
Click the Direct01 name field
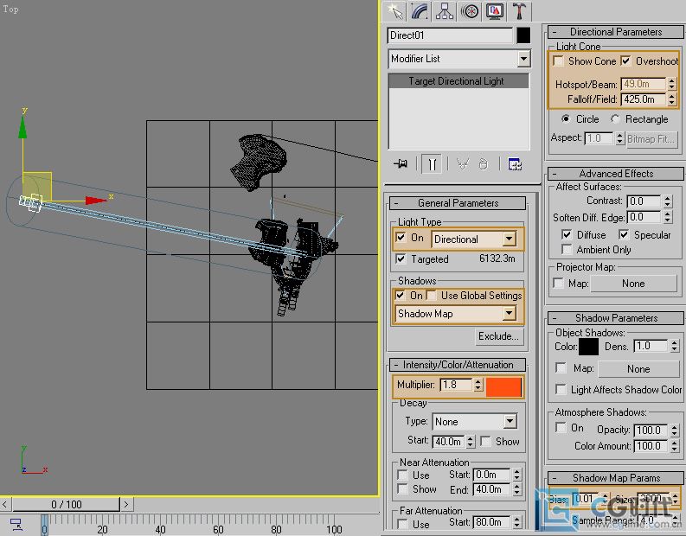pyautogui.click(x=450, y=35)
